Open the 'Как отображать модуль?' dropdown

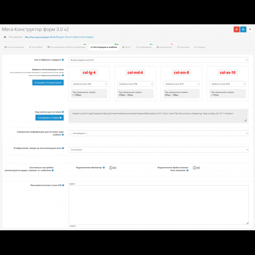[158, 60]
